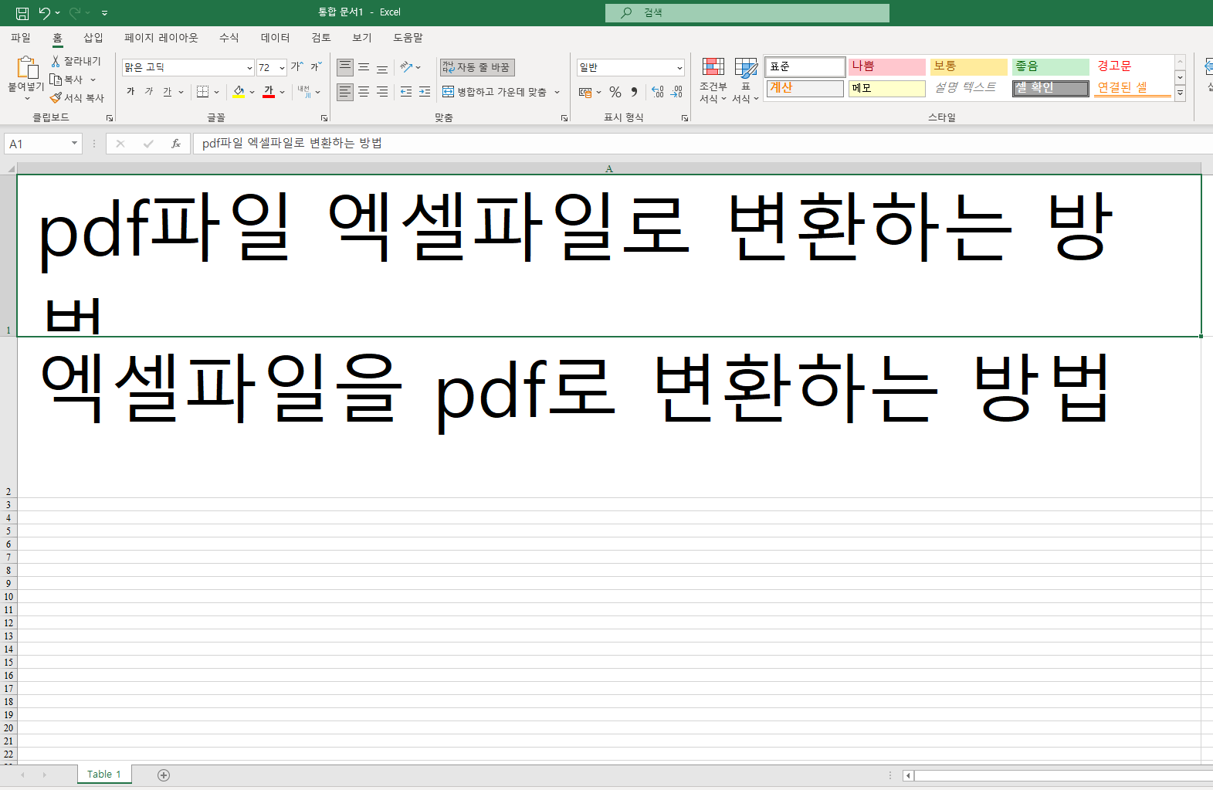Click the search magnifier icon in title bar

pyautogui.click(x=626, y=12)
